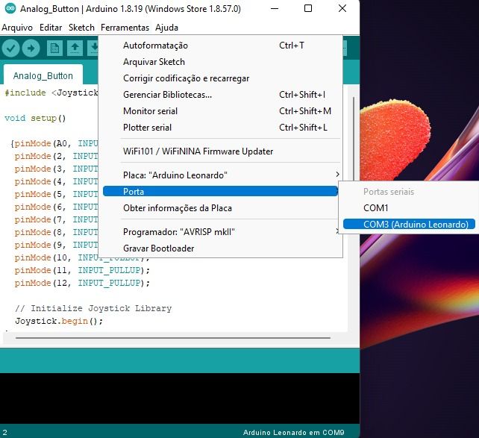Minimize the Arduino window
Viewport: 479px width, 438px height.
tap(275, 8)
